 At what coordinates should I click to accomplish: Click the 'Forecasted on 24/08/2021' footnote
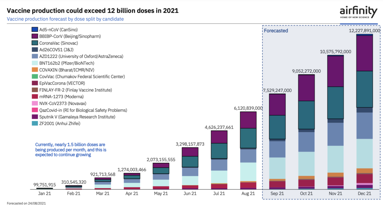click(x=26, y=203)
